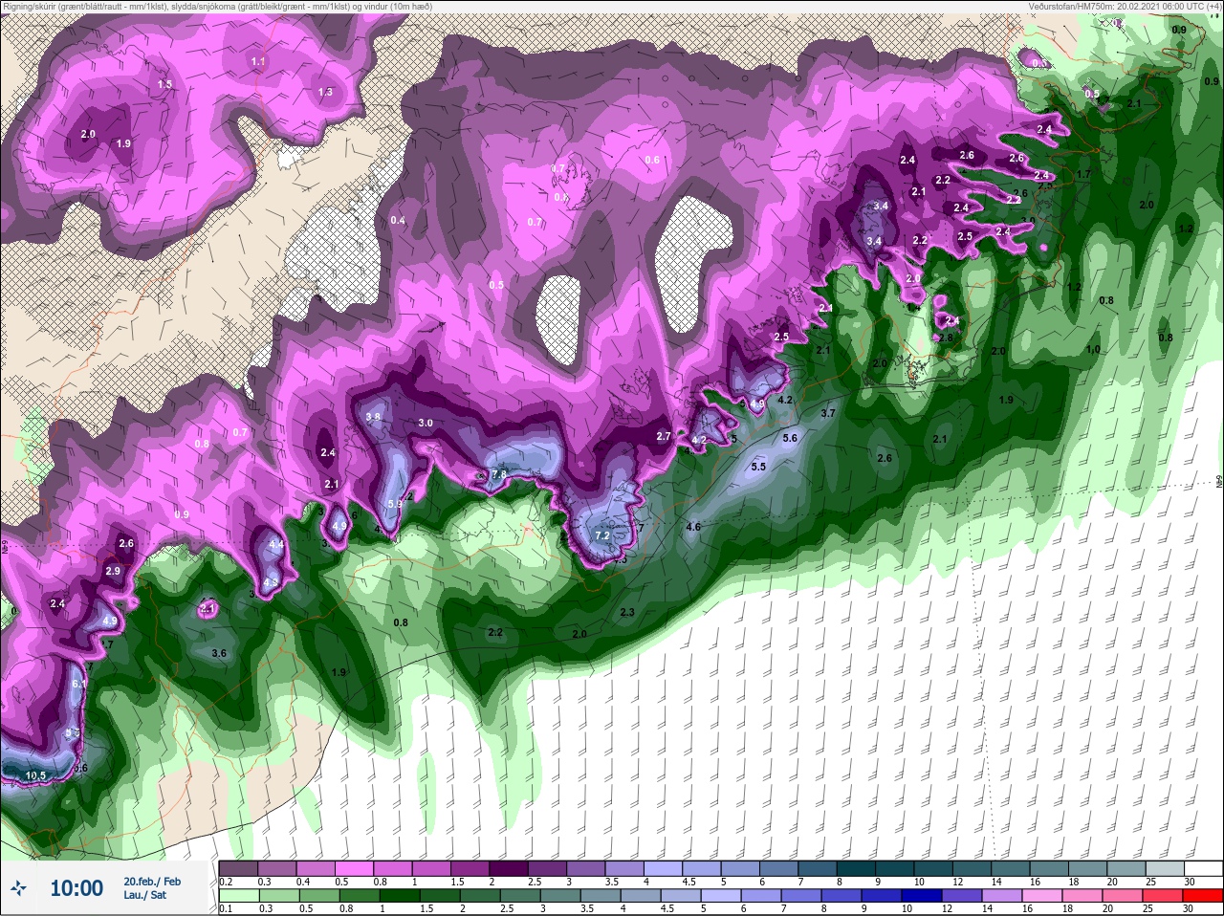
Task: Select rain legend swatch between 0.1 and 0.3
Action: tap(239, 896)
